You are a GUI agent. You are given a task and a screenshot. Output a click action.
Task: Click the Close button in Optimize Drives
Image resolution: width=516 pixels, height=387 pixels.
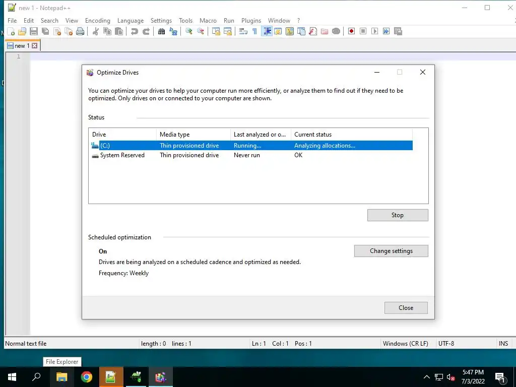coord(406,308)
